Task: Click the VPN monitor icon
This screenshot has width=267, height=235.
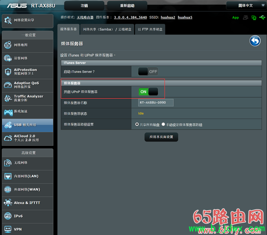Action: click(x=8, y=229)
